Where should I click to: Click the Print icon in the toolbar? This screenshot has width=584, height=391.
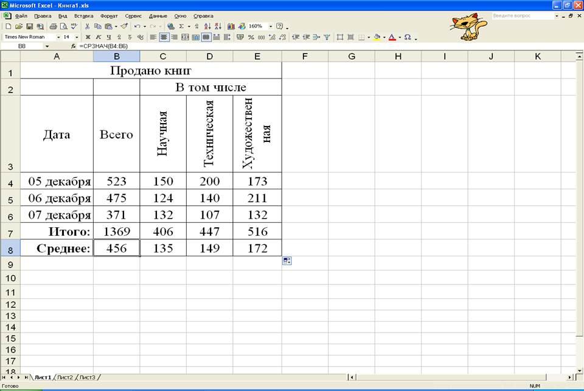(x=54, y=27)
